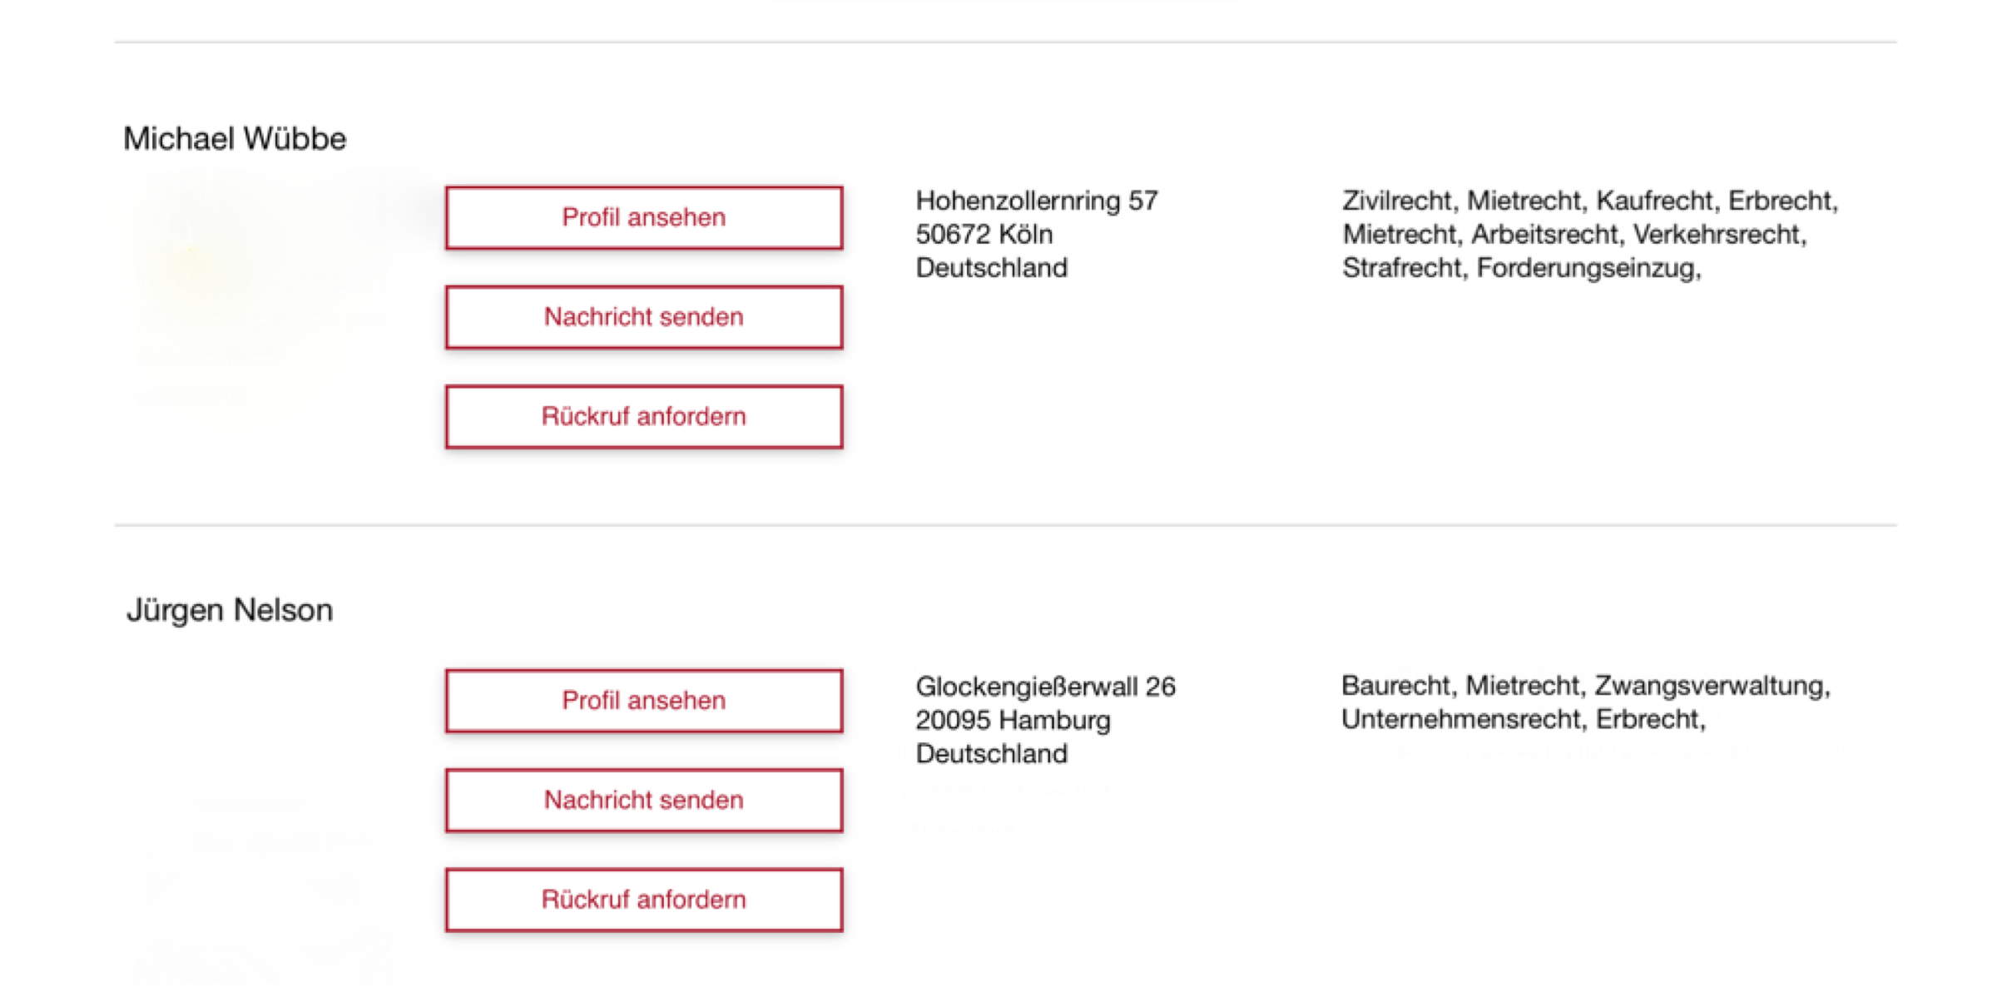2007x1002 pixels.
Task: Send a message to Michael Wübbe
Action: coord(643,317)
